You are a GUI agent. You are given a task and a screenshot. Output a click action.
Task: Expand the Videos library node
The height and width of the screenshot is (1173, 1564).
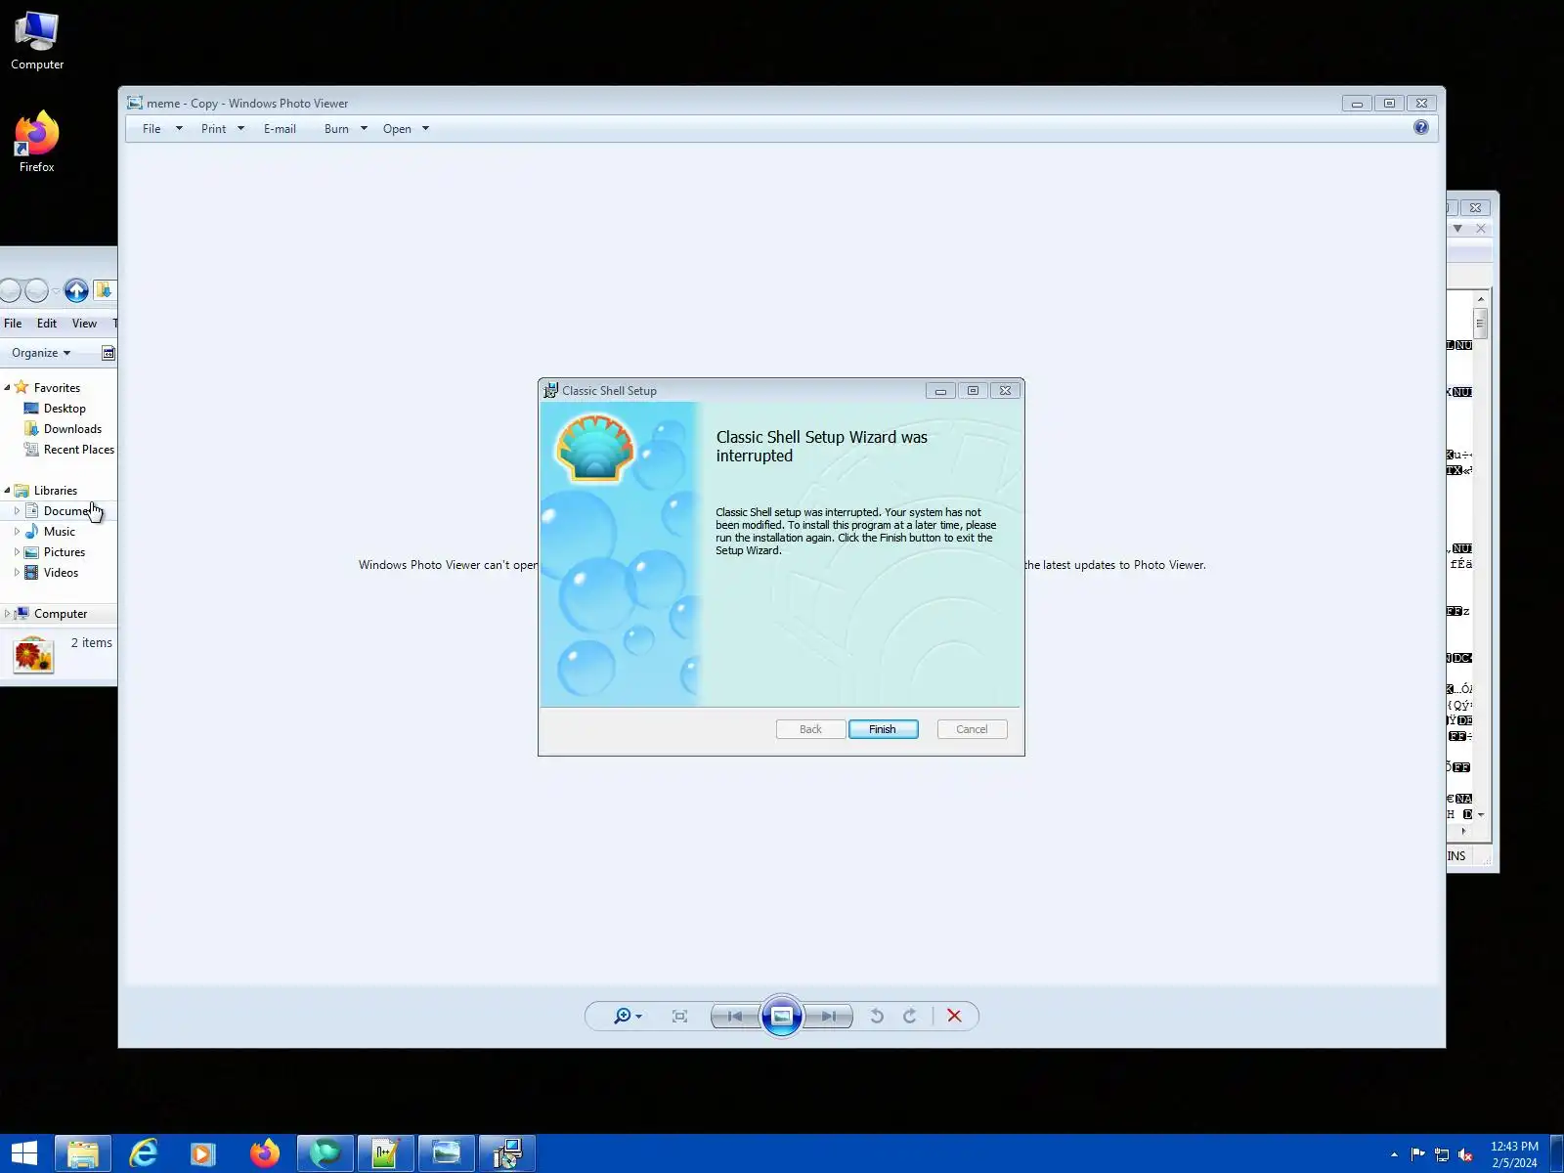[17, 573]
